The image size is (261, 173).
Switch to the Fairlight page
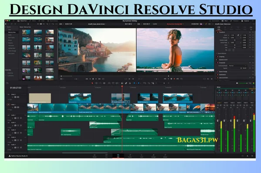[153, 156]
